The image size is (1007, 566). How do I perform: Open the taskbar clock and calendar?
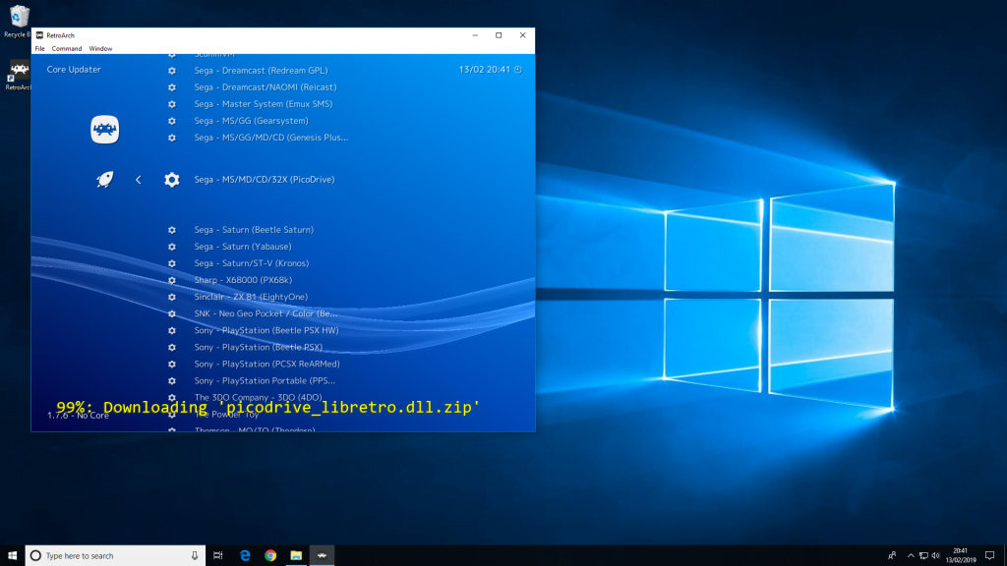coord(960,556)
